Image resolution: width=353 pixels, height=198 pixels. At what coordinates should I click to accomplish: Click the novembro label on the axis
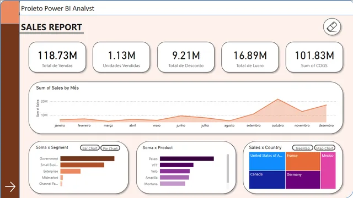302,125
